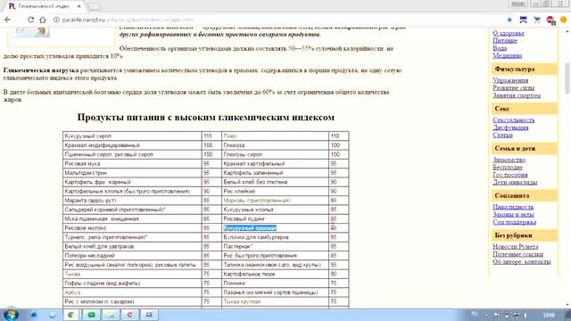Click the "Кукурузные хлопья" table cell

(275, 210)
